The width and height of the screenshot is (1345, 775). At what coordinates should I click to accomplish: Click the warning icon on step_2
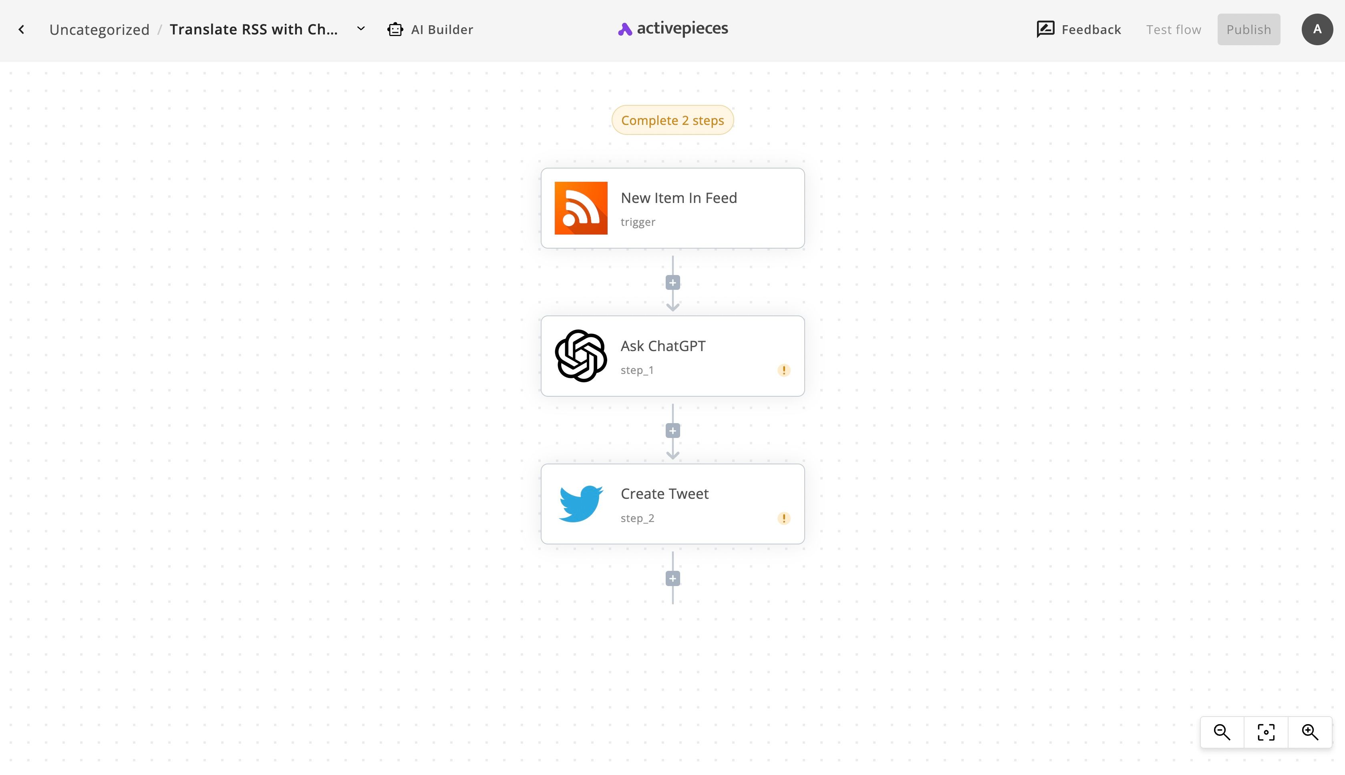[x=784, y=518]
